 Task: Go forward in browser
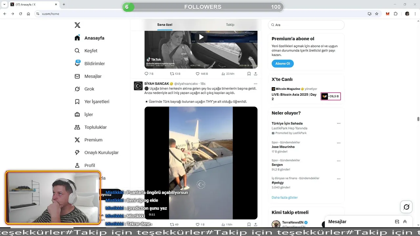click(12, 14)
